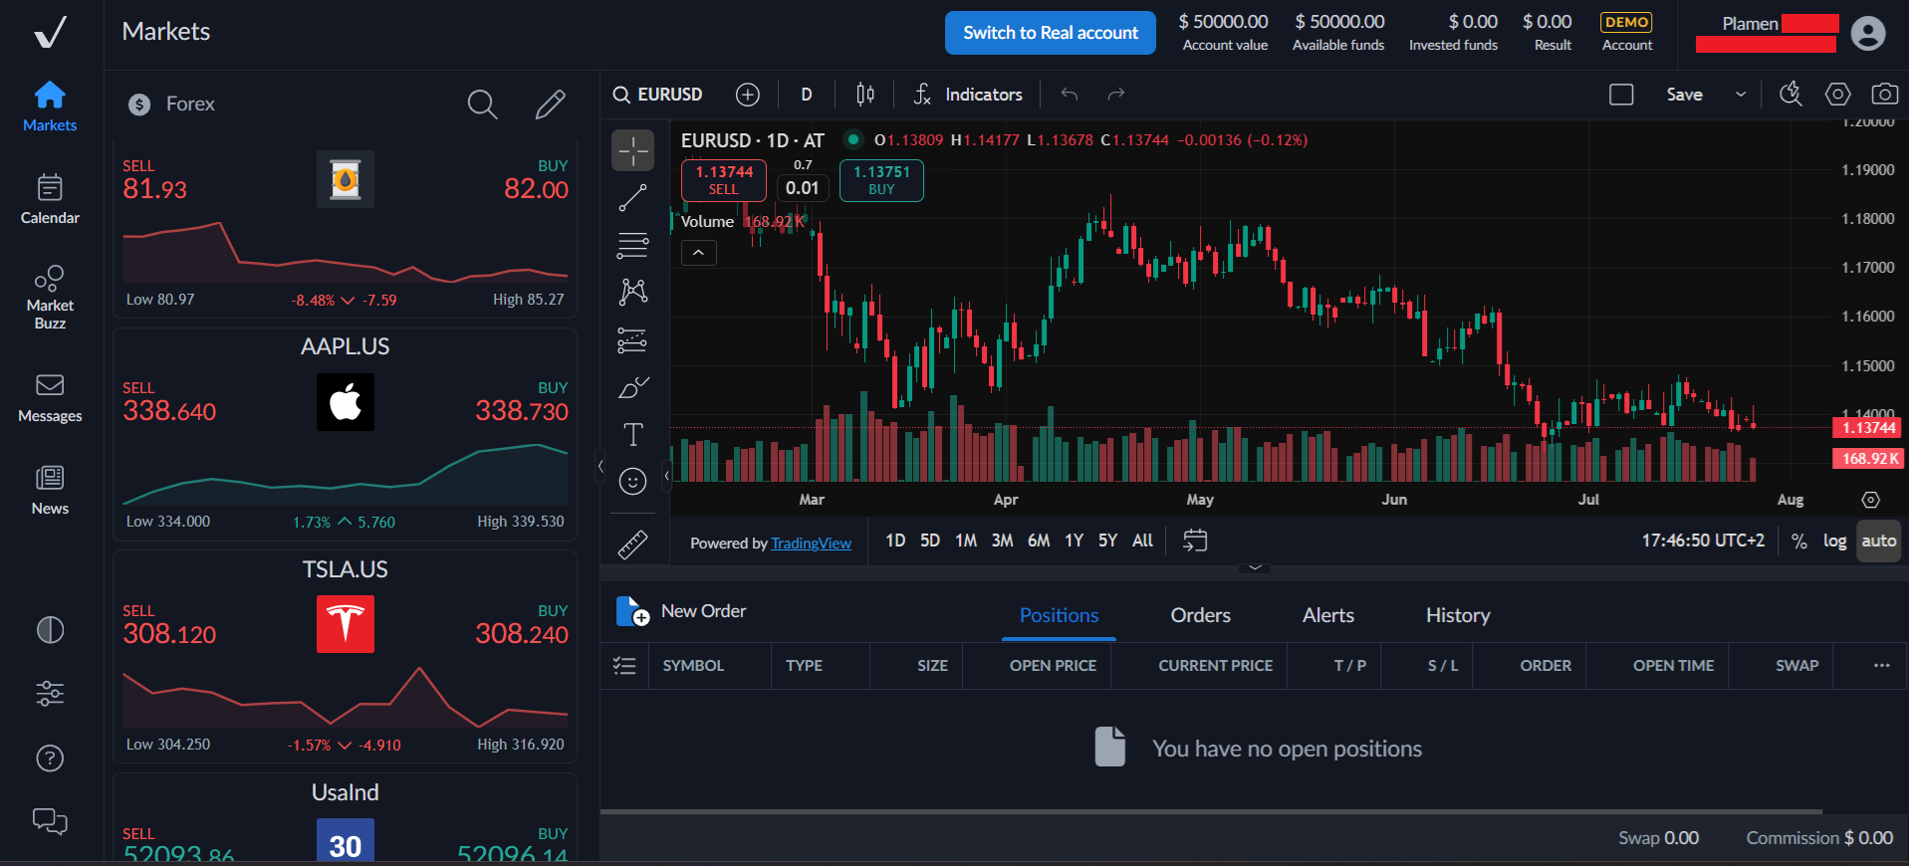1909x866 pixels.
Task: Open the Markets home section
Action: point(50,107)
